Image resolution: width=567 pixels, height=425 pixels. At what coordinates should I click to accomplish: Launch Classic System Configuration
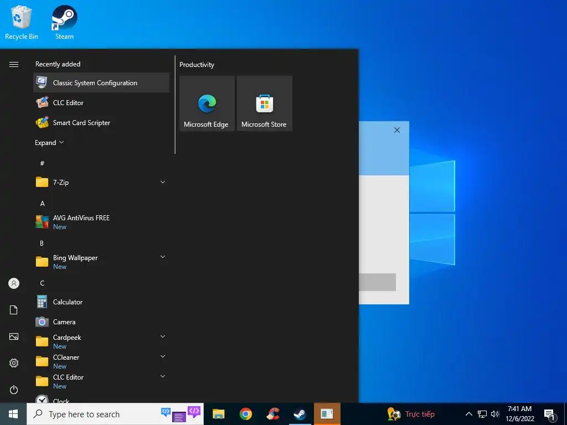[101, 83]
